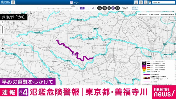This screenshot has width=176, height=99.
Task: Jump to the first time step
Action: pyautogui.click(x=40, y=8)
